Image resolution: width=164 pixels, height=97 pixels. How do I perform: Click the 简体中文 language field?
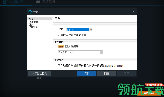tap(78, 30)
